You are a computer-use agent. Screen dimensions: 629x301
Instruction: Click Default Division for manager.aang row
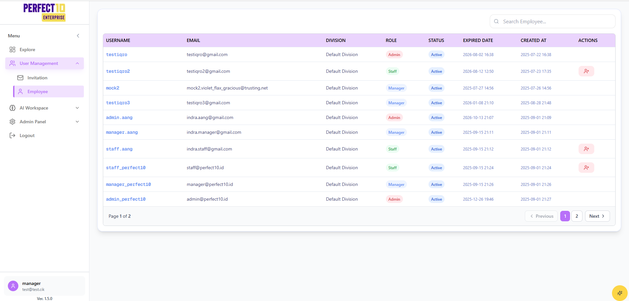click(342, 132)
